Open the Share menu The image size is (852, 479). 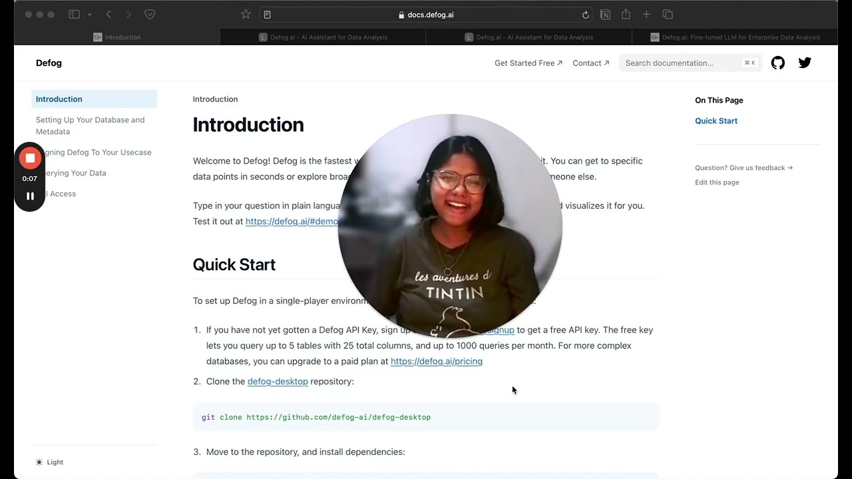click(626, 15)
